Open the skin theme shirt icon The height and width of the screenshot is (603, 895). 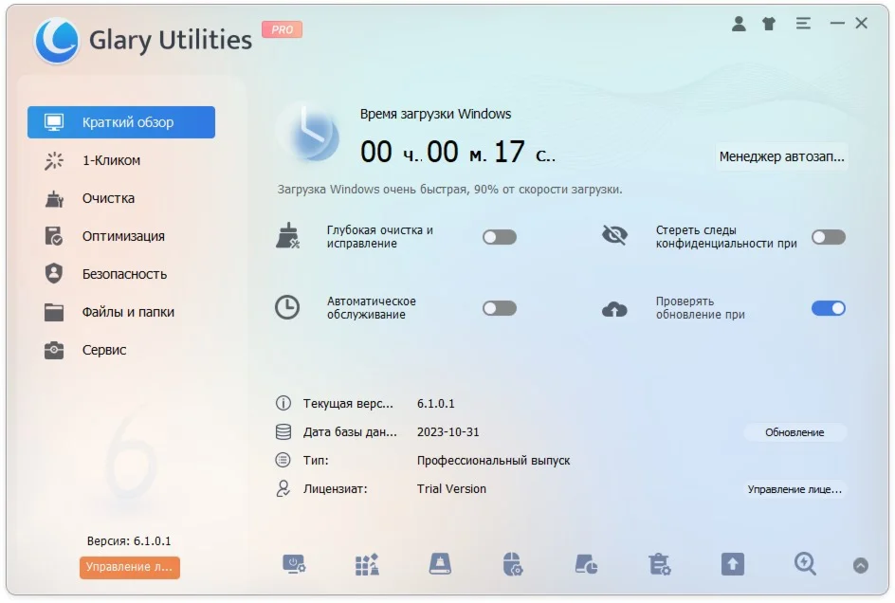pyautogui.click(x=769, y=24)
